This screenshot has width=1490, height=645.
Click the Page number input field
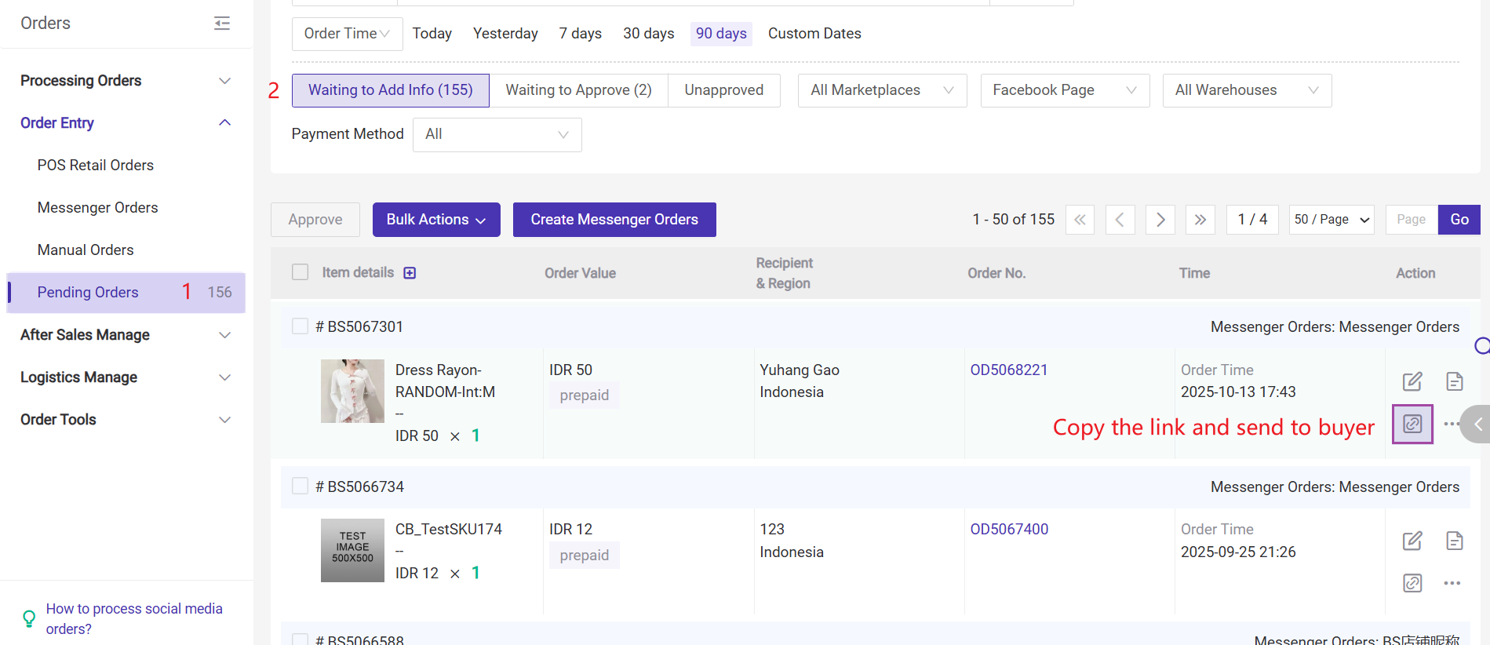coord(1411,220)
